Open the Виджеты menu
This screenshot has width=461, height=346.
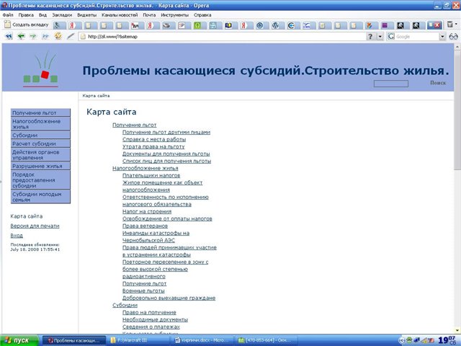click(x=87, y=14)
